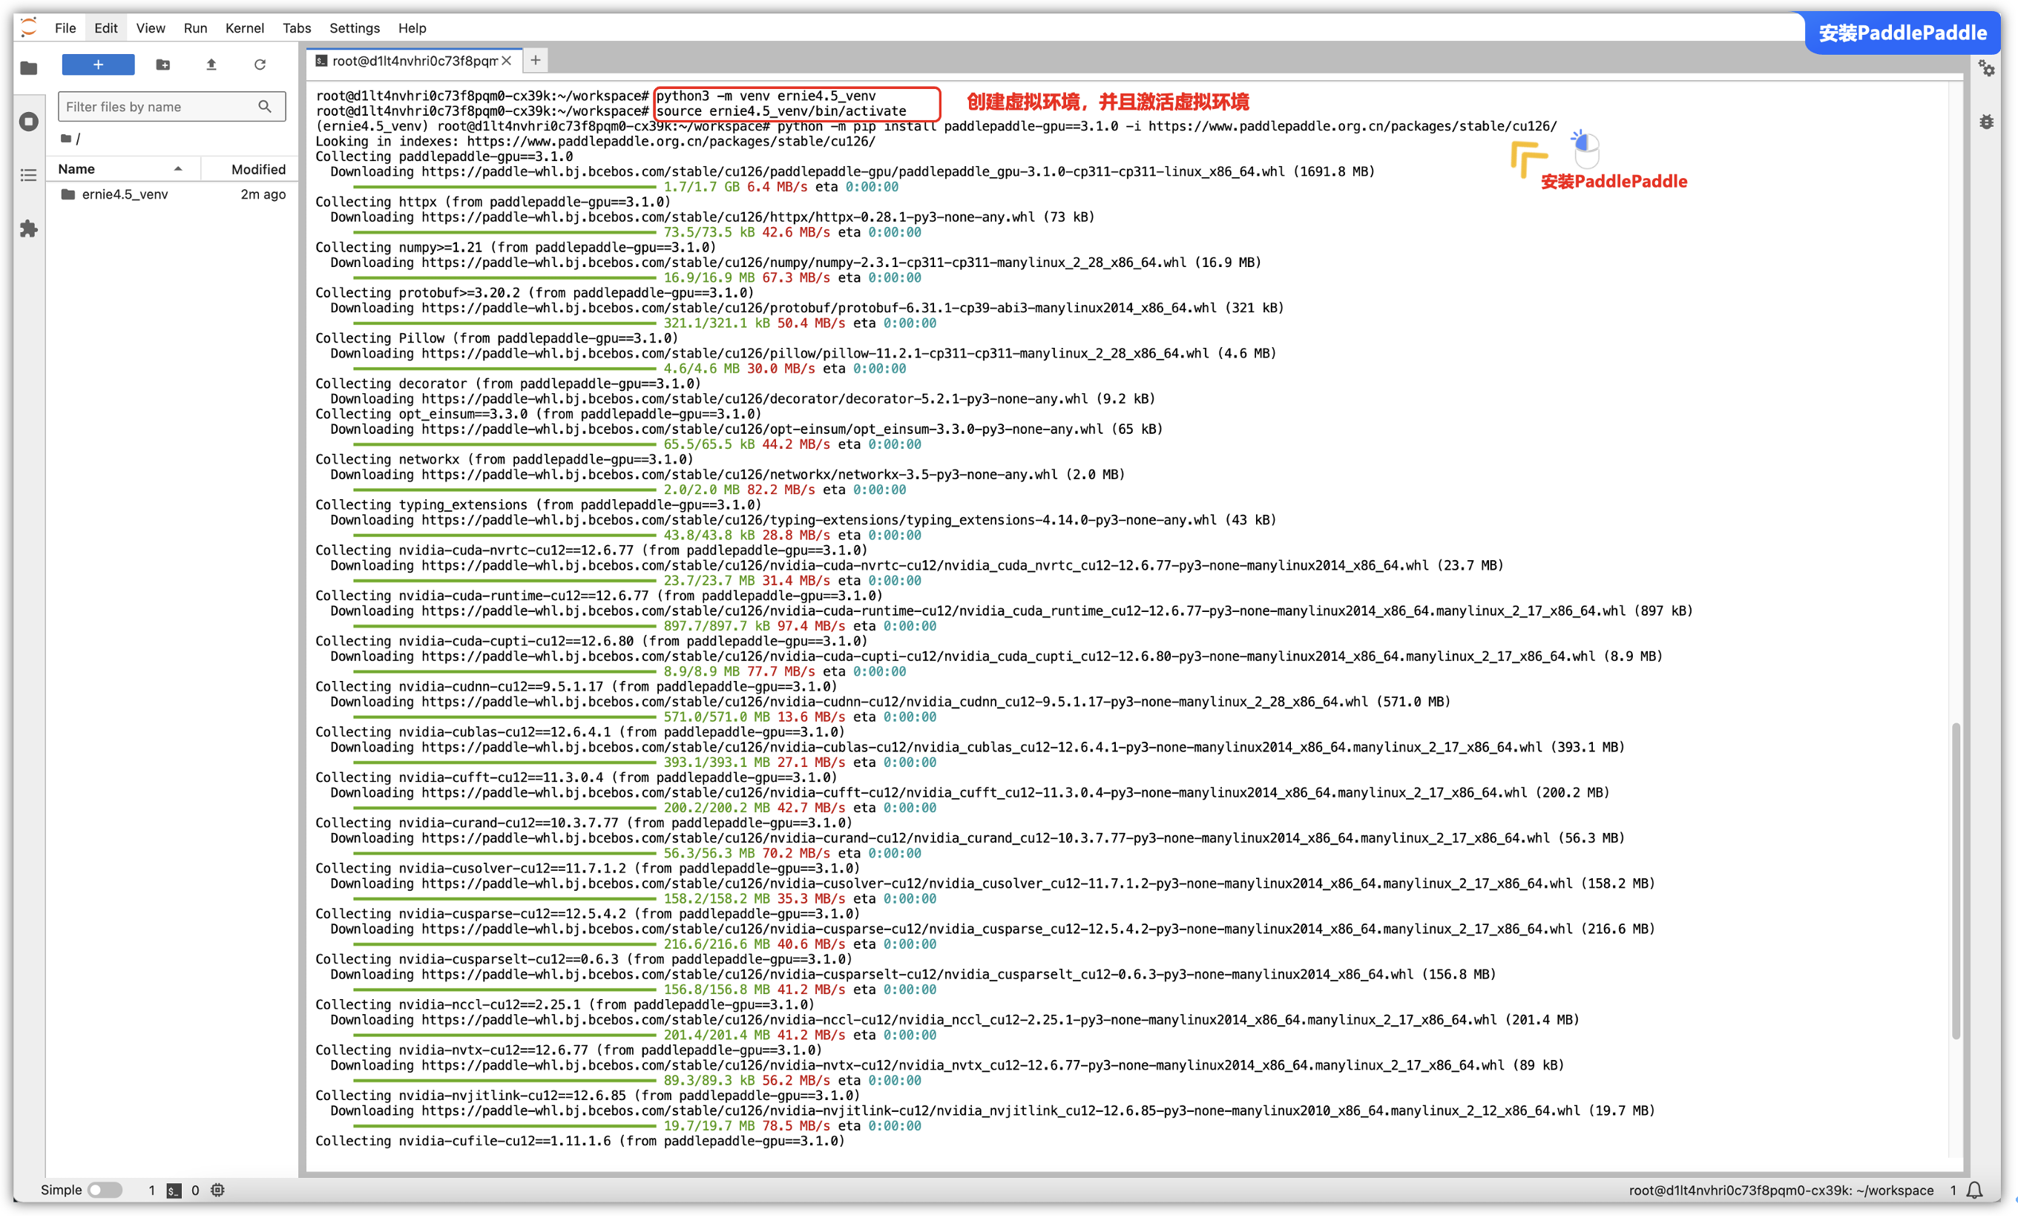Click the terminal icon in status bar
The width and height of the screenshot is (2018, 1218).
(174, 1190)
